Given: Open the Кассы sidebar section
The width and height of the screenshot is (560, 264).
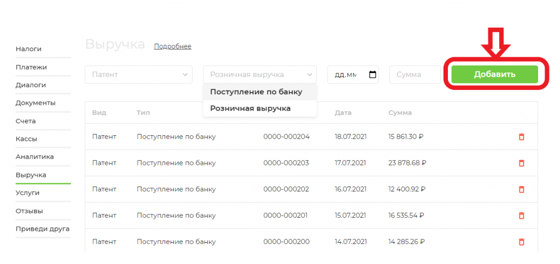Looking at the screenshot, I should (26, 139).
